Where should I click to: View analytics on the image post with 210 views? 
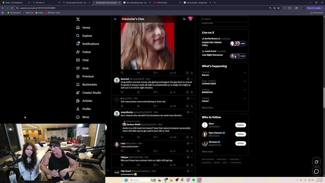pyautogui.click(x=173, y=73)
